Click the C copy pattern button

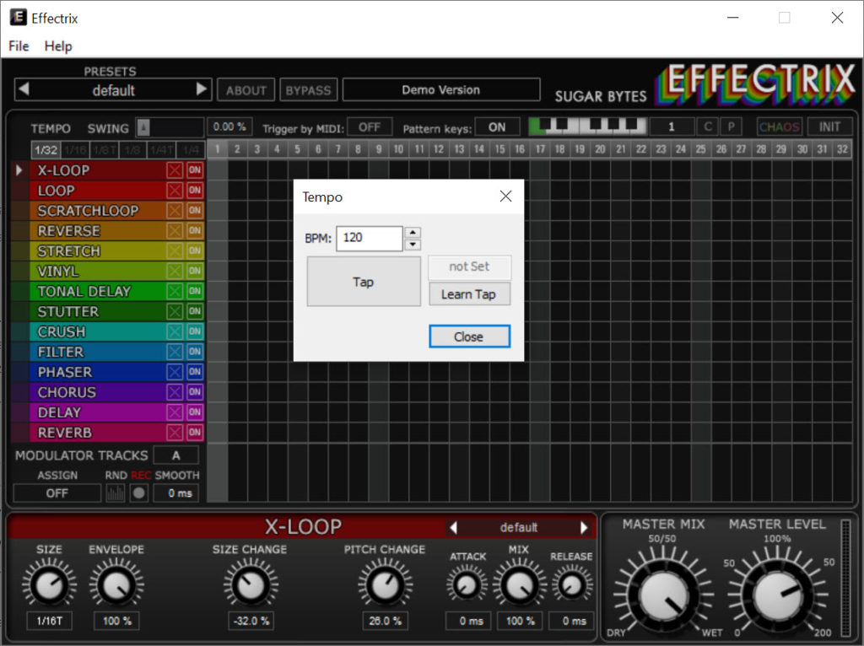click(708, 127)
